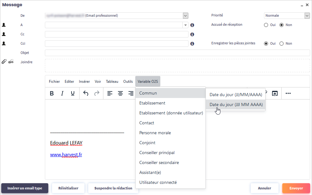Viewport: 312px width, 195px height.
Task: Align text to the left
Action: tap(110, 93)
